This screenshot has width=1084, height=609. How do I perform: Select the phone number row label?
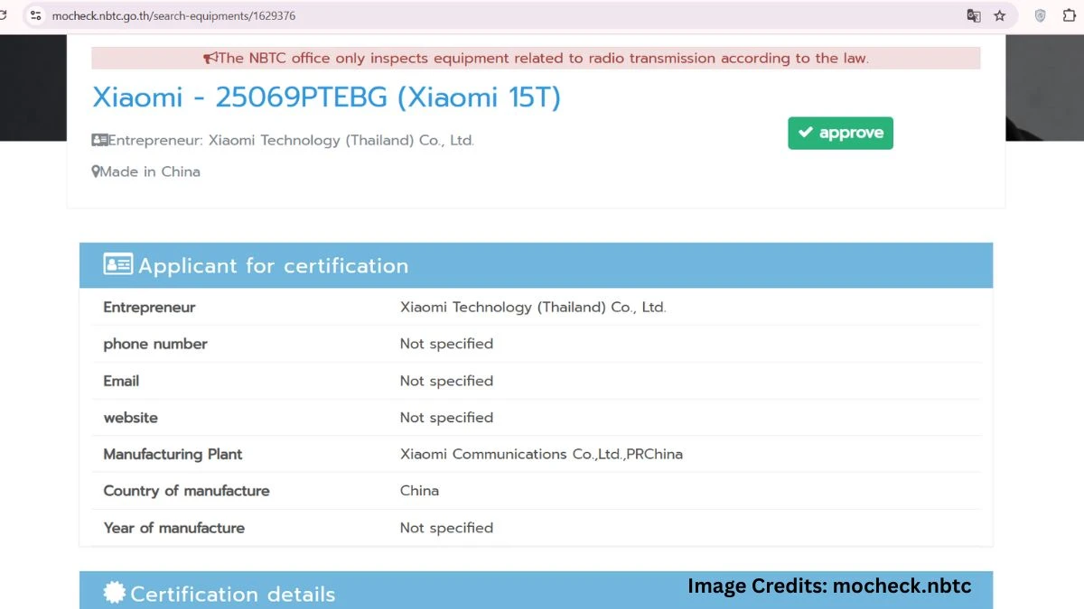coord(155,344)
